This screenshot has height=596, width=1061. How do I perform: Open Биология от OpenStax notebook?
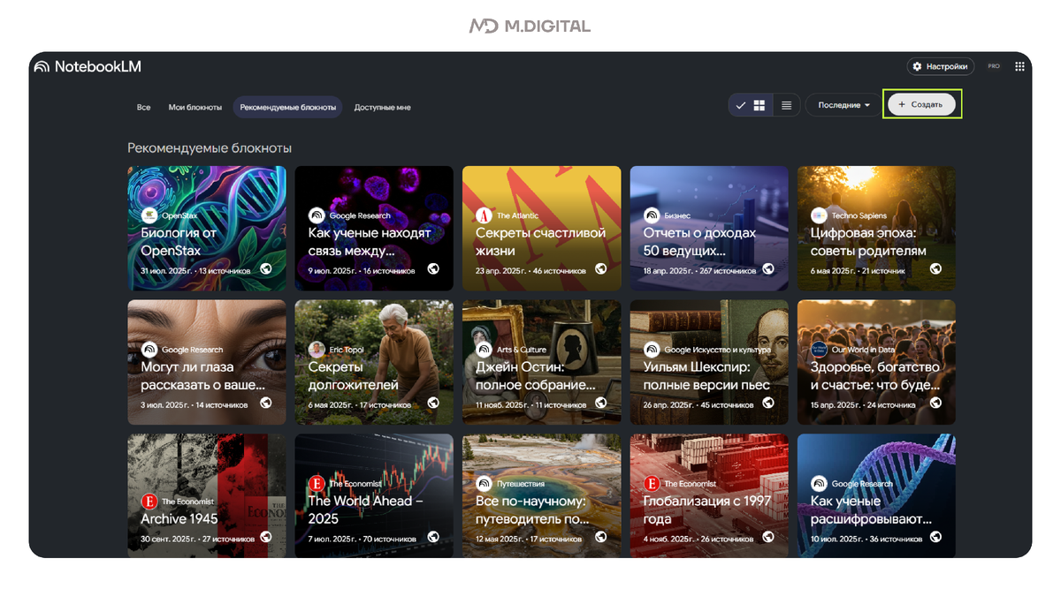(207, 228)
